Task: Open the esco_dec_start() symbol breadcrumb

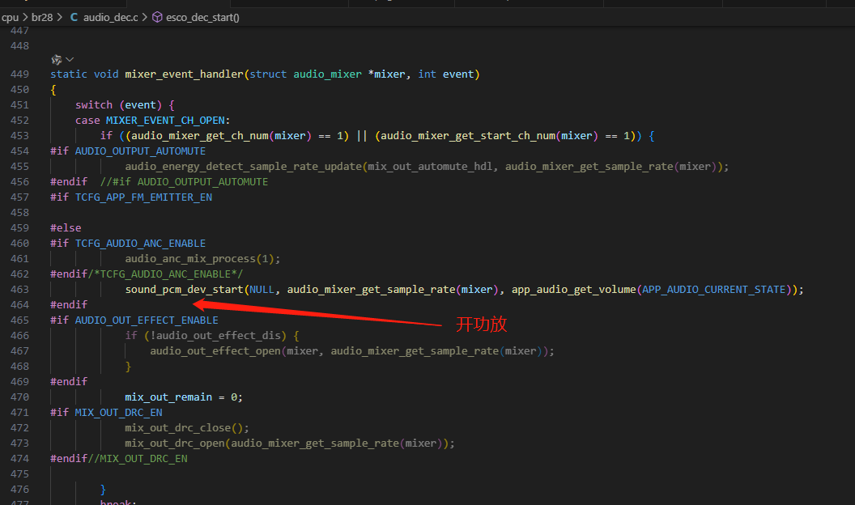Action: [203, 18]
